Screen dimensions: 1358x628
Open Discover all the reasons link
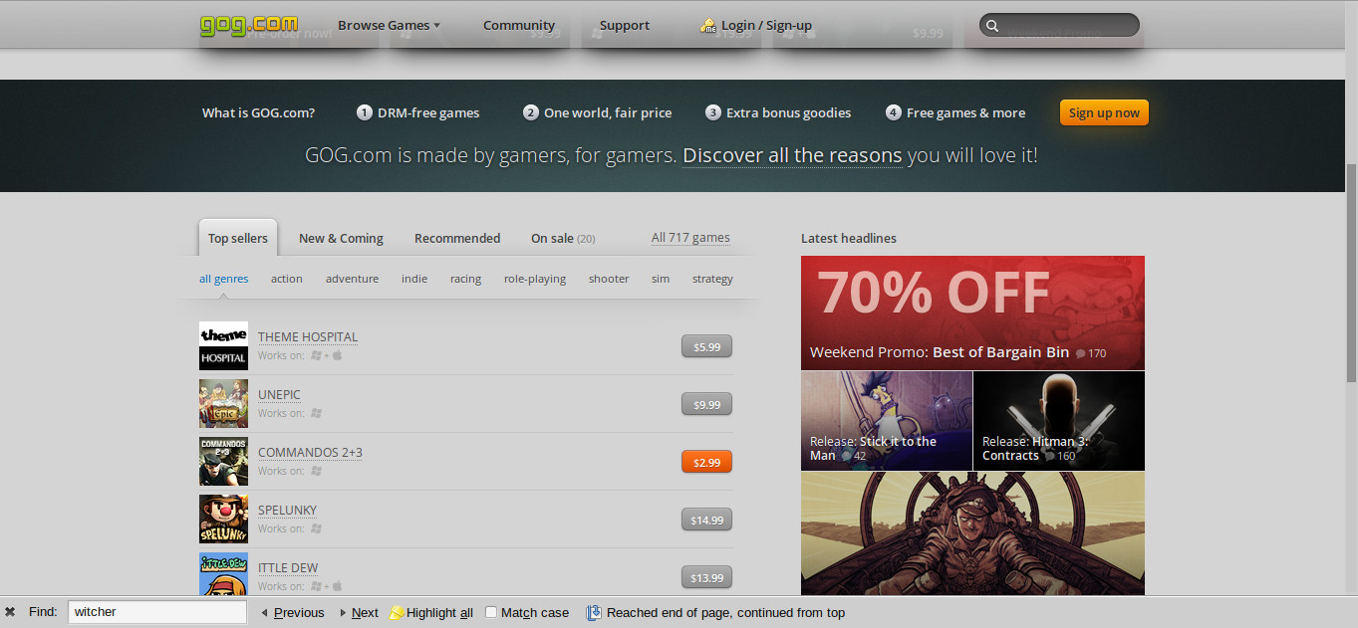[792, 155]
